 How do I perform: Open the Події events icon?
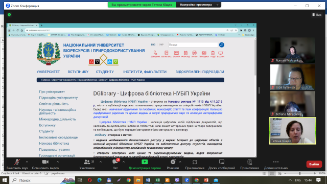(x=213, y=54)
